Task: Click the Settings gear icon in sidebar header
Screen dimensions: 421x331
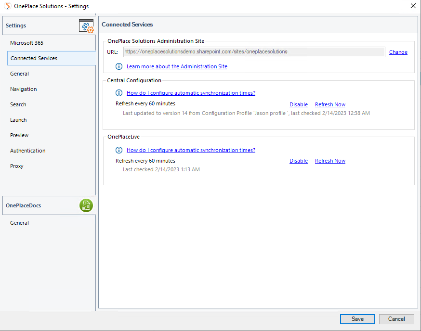Action: tap(86, 26)
